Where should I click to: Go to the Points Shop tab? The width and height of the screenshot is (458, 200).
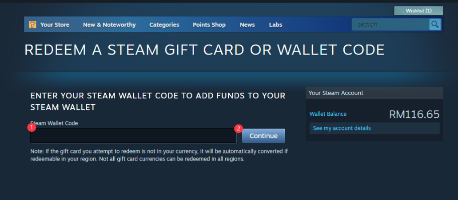pos(209,25)
